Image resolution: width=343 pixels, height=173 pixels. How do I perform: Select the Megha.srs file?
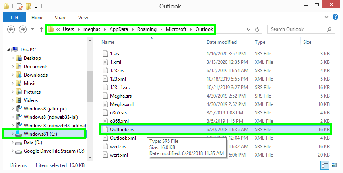coord(121,96)
